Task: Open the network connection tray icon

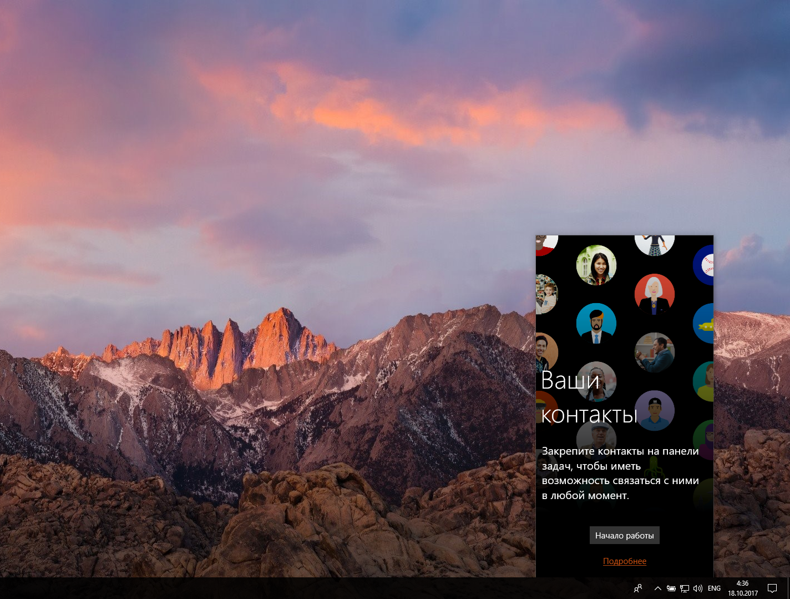Action: coord(685,588)
